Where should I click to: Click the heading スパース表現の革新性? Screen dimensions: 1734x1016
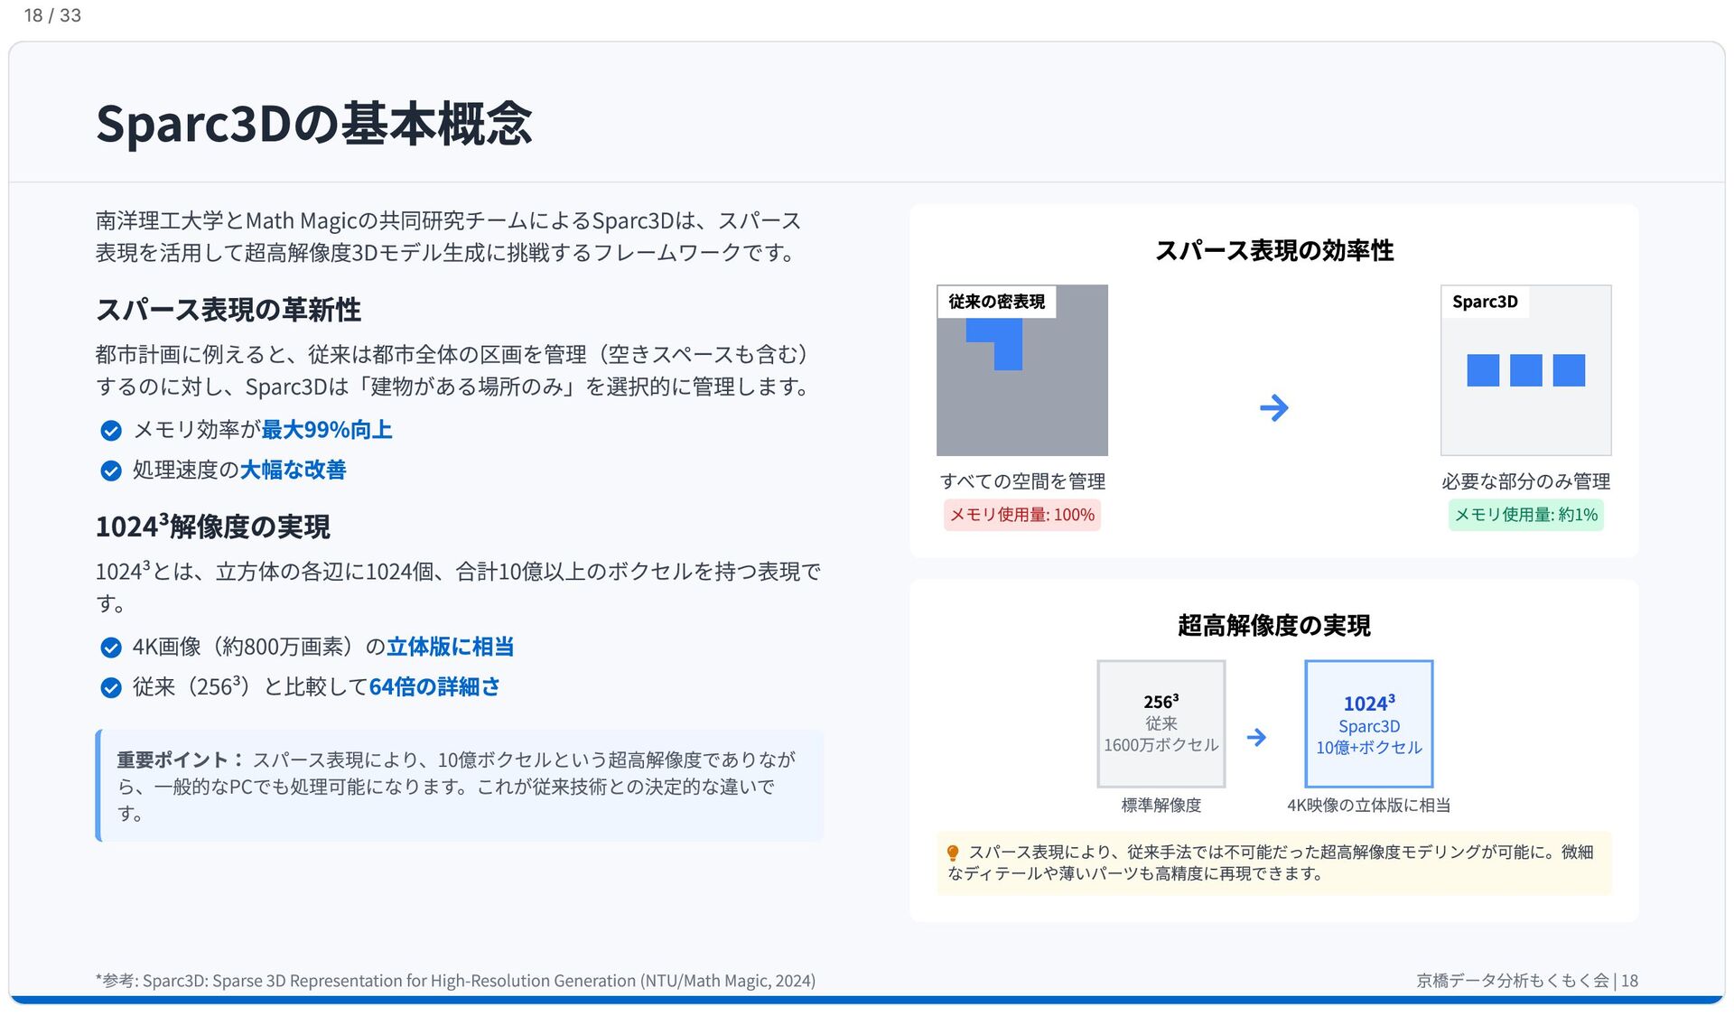coord(228,310)
